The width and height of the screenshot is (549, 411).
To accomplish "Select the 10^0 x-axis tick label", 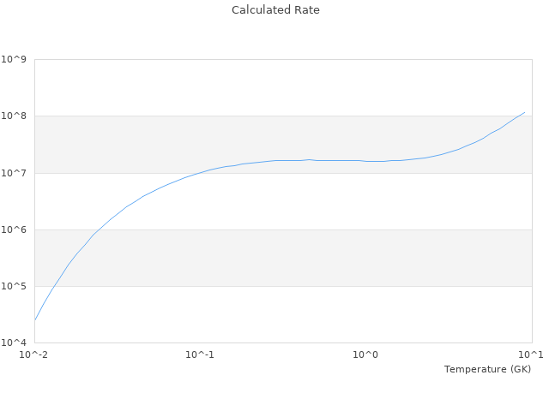I will (366, 354).
